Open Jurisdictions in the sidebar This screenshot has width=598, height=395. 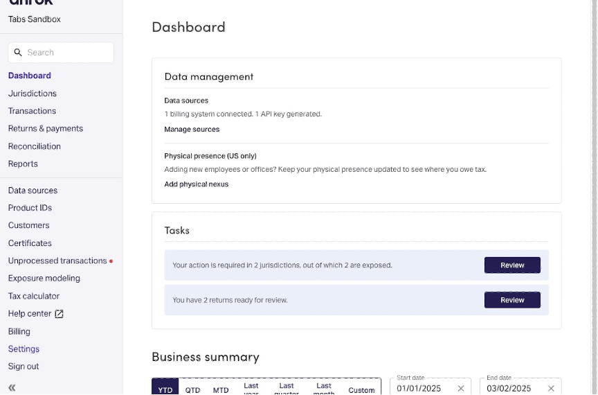click(x=33, y=94)
